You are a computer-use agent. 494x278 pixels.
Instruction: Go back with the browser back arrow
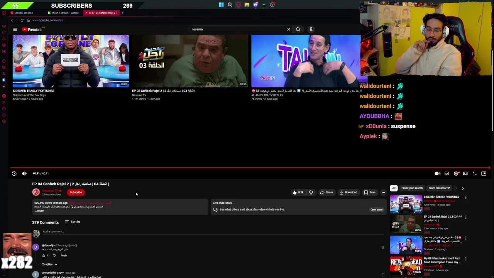coord(12,20)
